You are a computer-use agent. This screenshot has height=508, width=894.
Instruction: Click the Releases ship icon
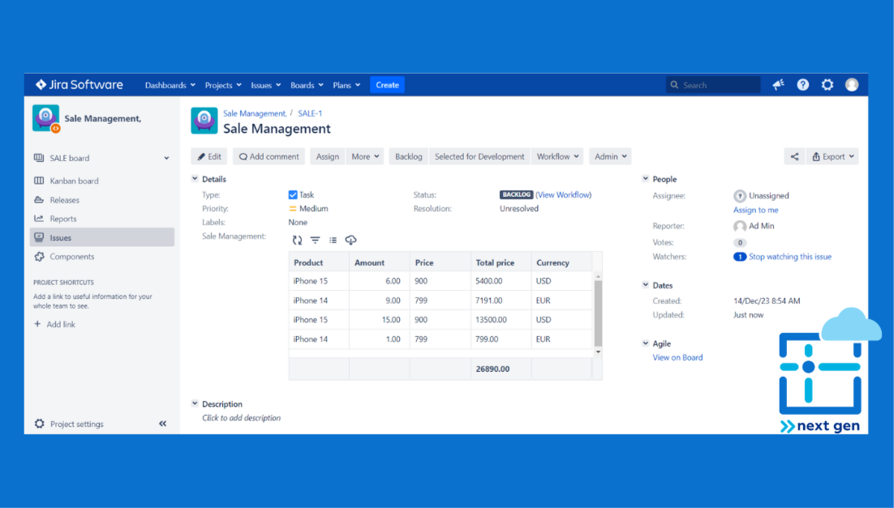click(39, 200)
